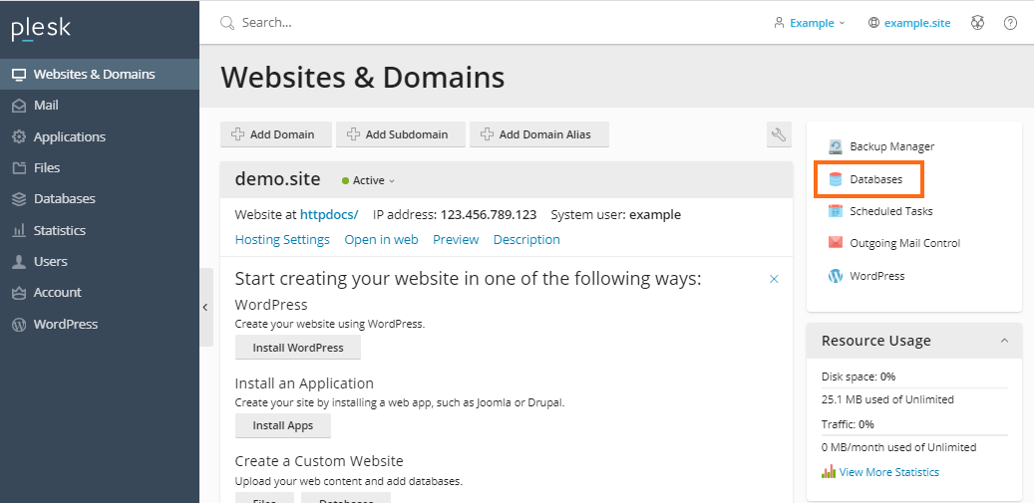Open Outgoing Mail Control envelope icon
Screen dimensions: 1034x503
[836, 243]
